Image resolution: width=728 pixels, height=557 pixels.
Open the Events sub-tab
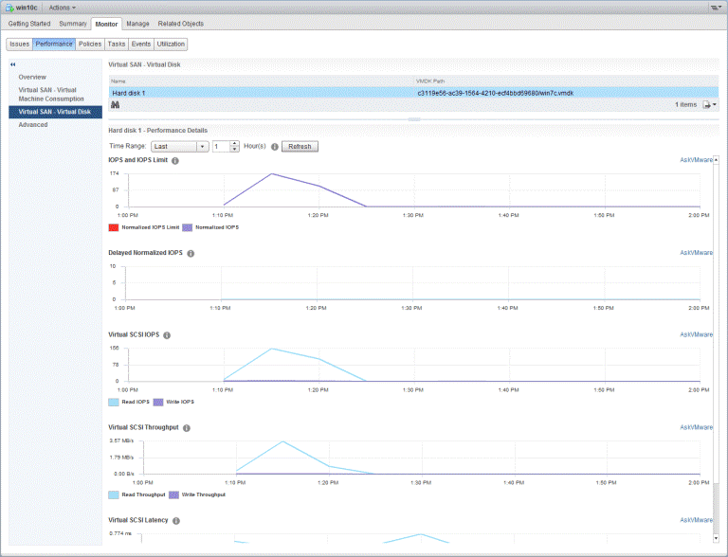point(140,45)
